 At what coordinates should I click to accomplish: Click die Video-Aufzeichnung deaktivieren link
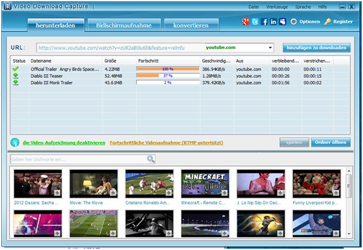[x=64, y=143]
